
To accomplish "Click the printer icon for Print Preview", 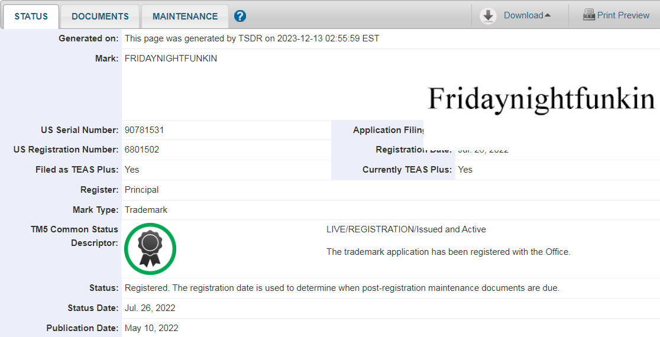I will pos(588,15).
